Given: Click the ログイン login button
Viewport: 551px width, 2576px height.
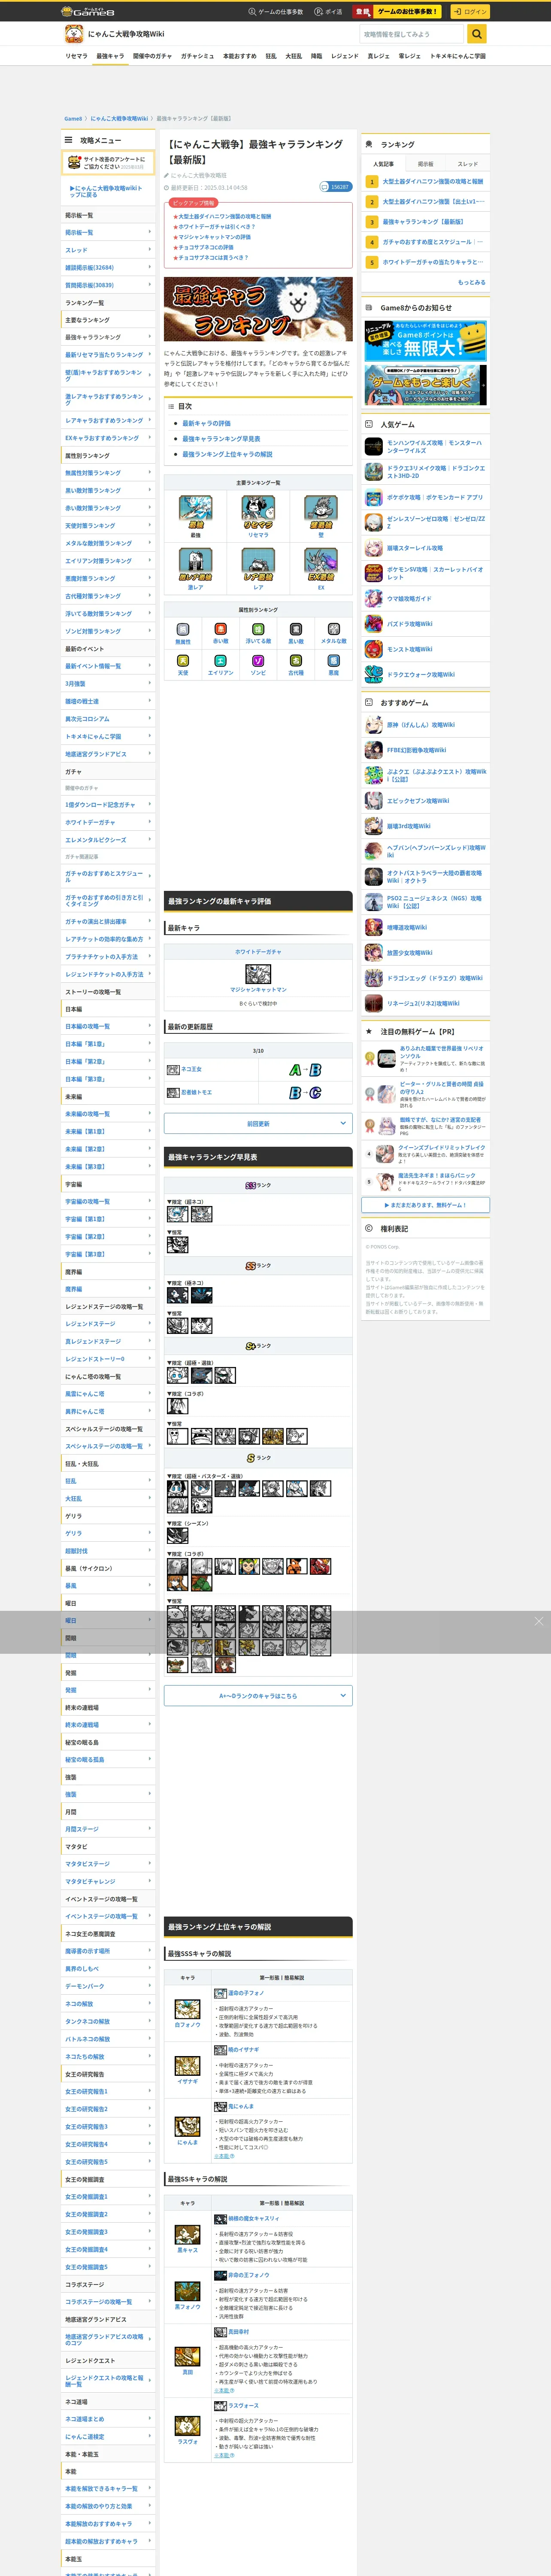Looking at the screenshot, I should tap(470, 12).
